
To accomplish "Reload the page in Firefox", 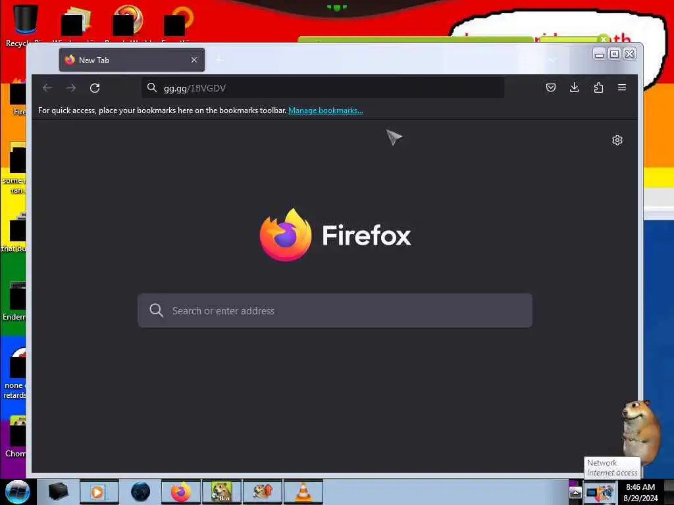I will [x=95, y=88].
